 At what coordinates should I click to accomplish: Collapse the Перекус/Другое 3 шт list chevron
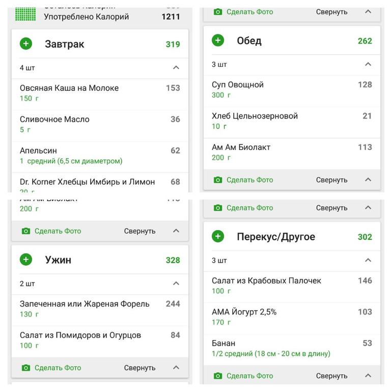[368, 260]
